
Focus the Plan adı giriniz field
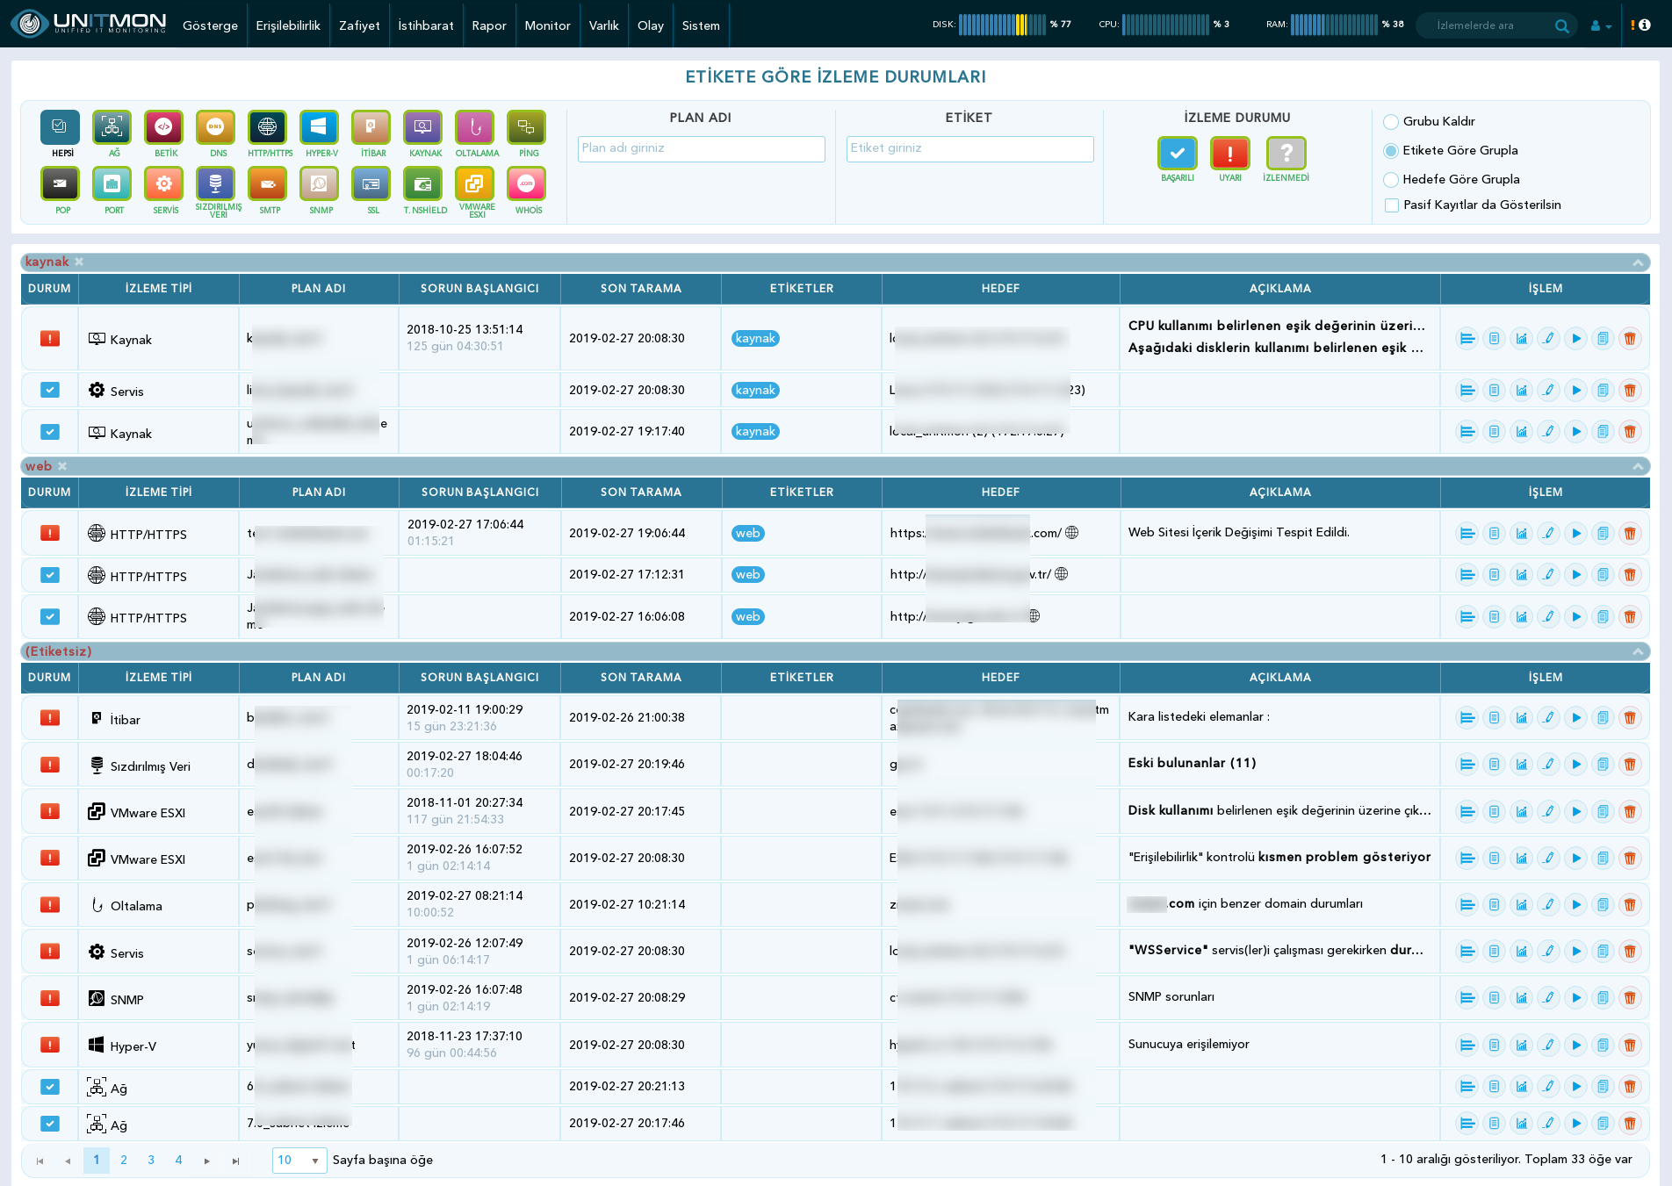click(x=702, y=148)
